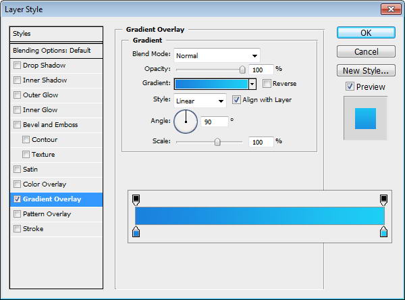Enable the Inner Shadow checkbox
Viewport: 405px width, 300px height.
click(17, 80)
